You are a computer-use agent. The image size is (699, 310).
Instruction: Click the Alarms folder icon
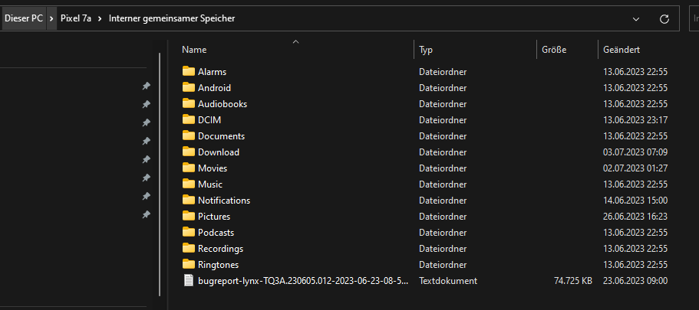click(189, 71)
